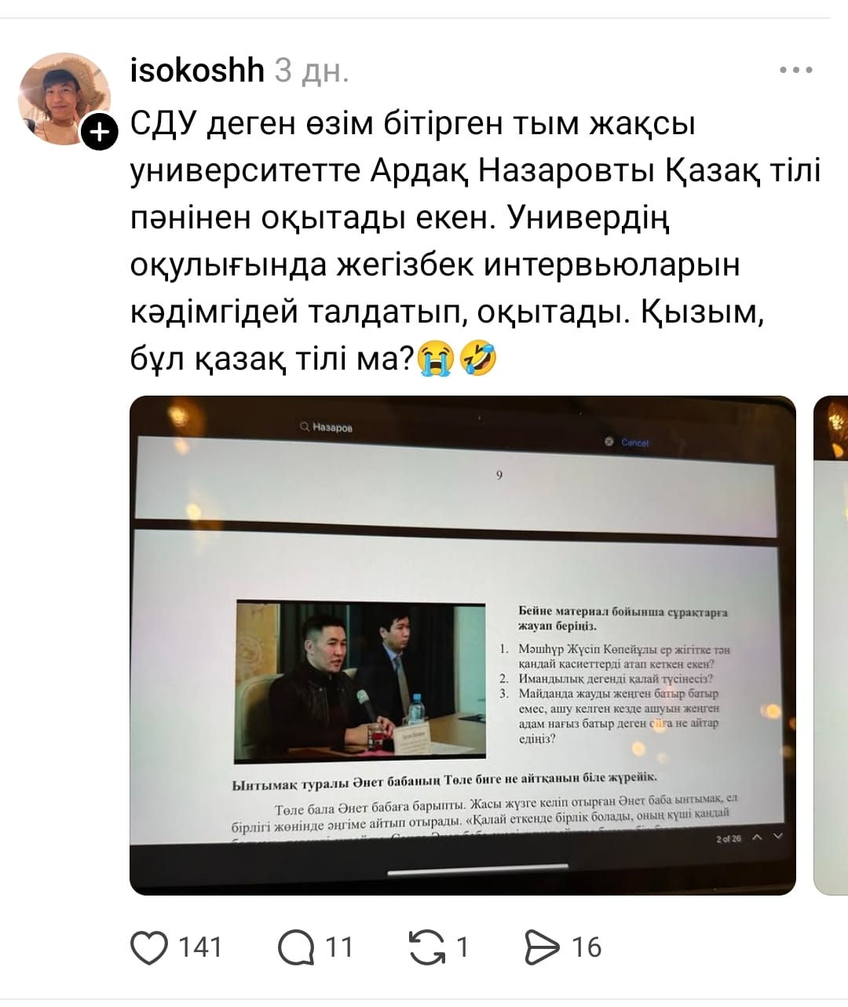Viewport: 848px width, 1007px height.
Task: Open the second partially visible photo
Action: [x=832, y=645]
